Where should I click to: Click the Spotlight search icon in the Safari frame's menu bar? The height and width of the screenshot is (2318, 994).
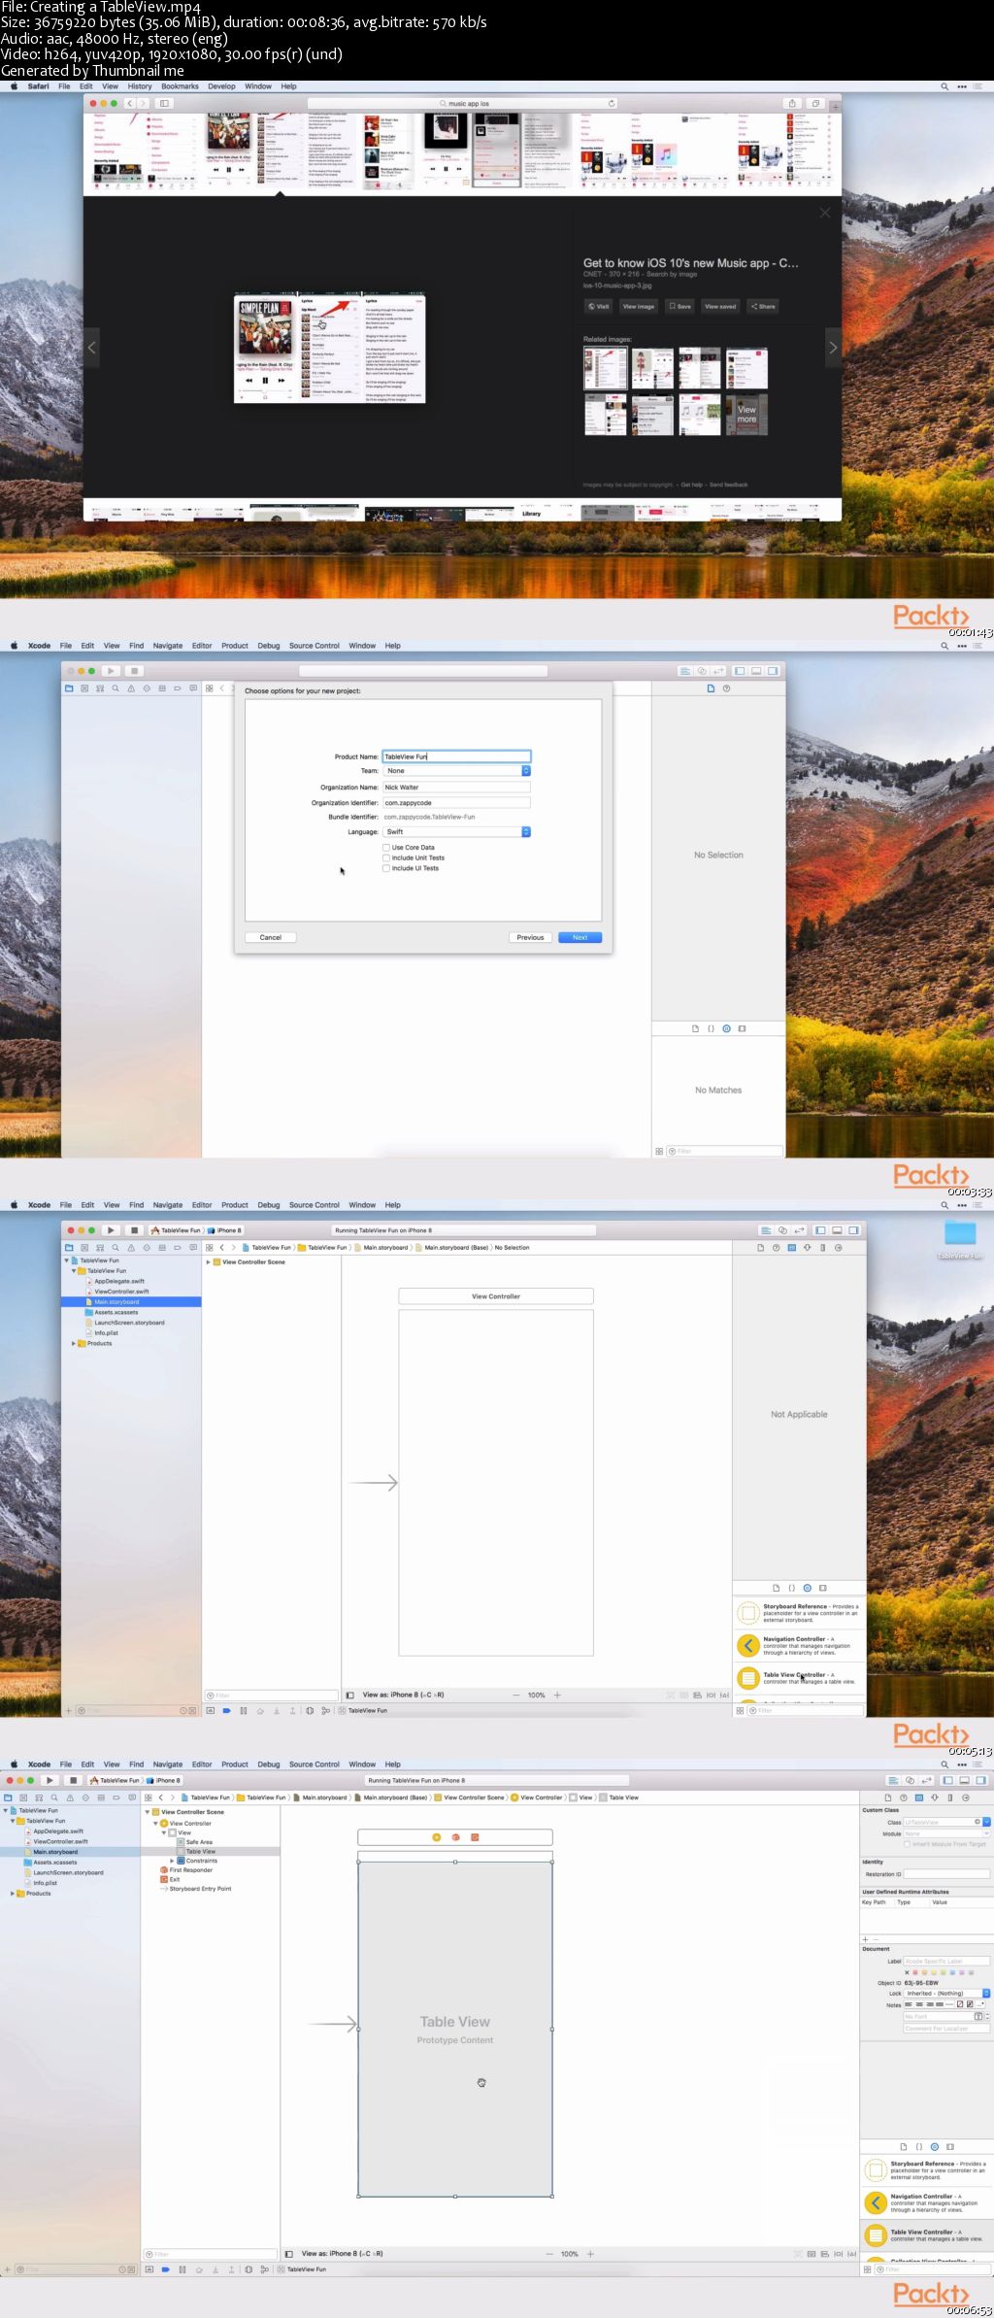[944, 86]
